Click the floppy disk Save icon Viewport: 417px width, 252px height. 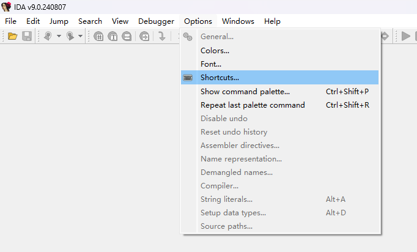[27, 36]
